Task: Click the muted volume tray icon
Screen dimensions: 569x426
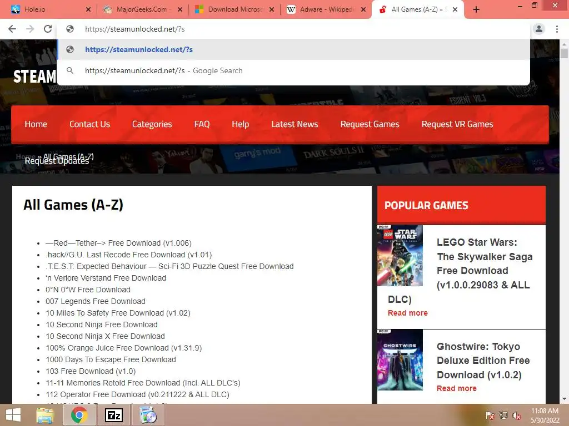Action: coord(517,415)
